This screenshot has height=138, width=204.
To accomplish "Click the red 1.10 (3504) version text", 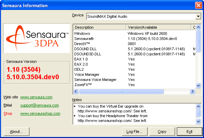I will click(24, 69).
